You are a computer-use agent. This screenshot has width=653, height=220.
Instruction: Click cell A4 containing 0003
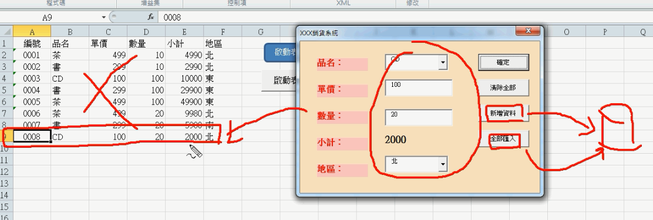tap(32, 78)
